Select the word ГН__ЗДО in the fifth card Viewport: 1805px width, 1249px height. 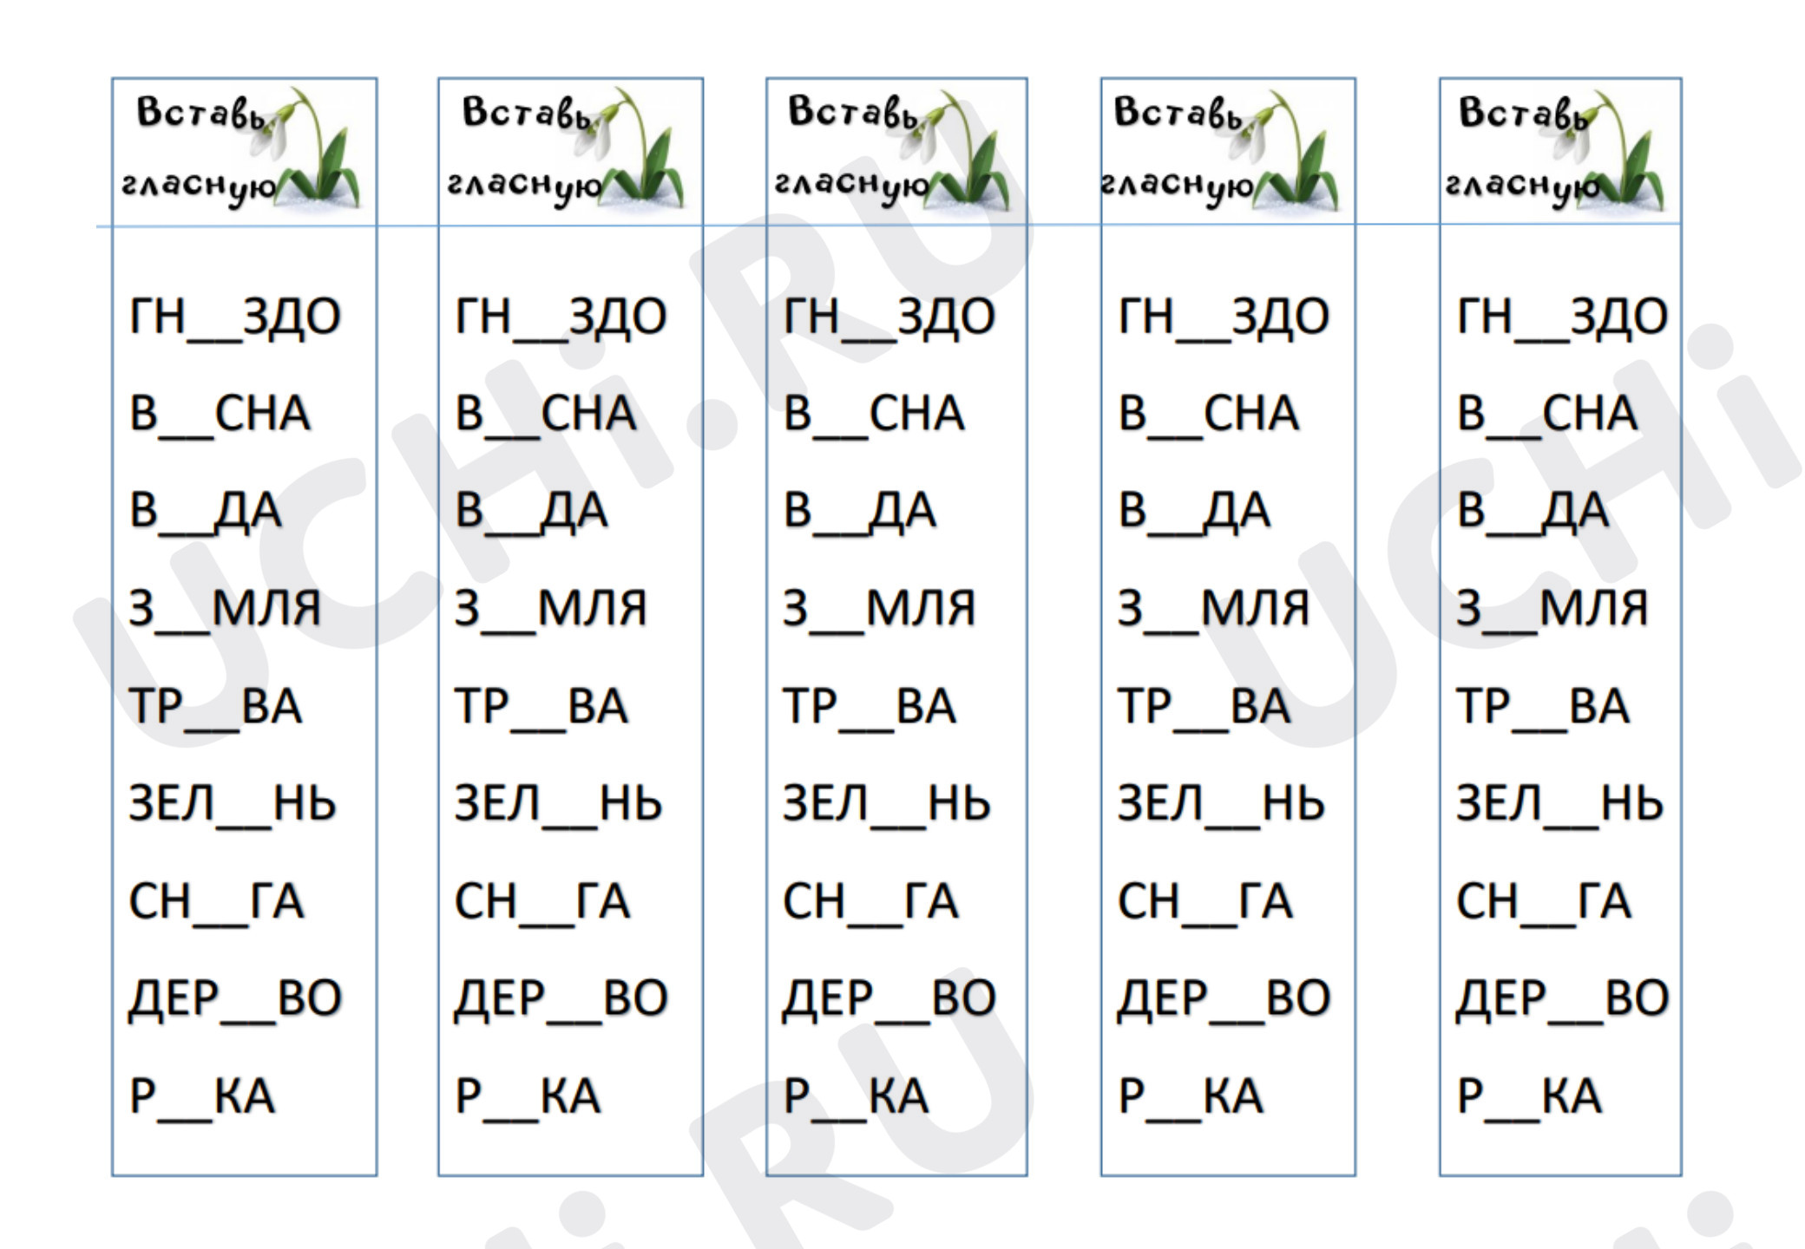(x=1562, y=317)
